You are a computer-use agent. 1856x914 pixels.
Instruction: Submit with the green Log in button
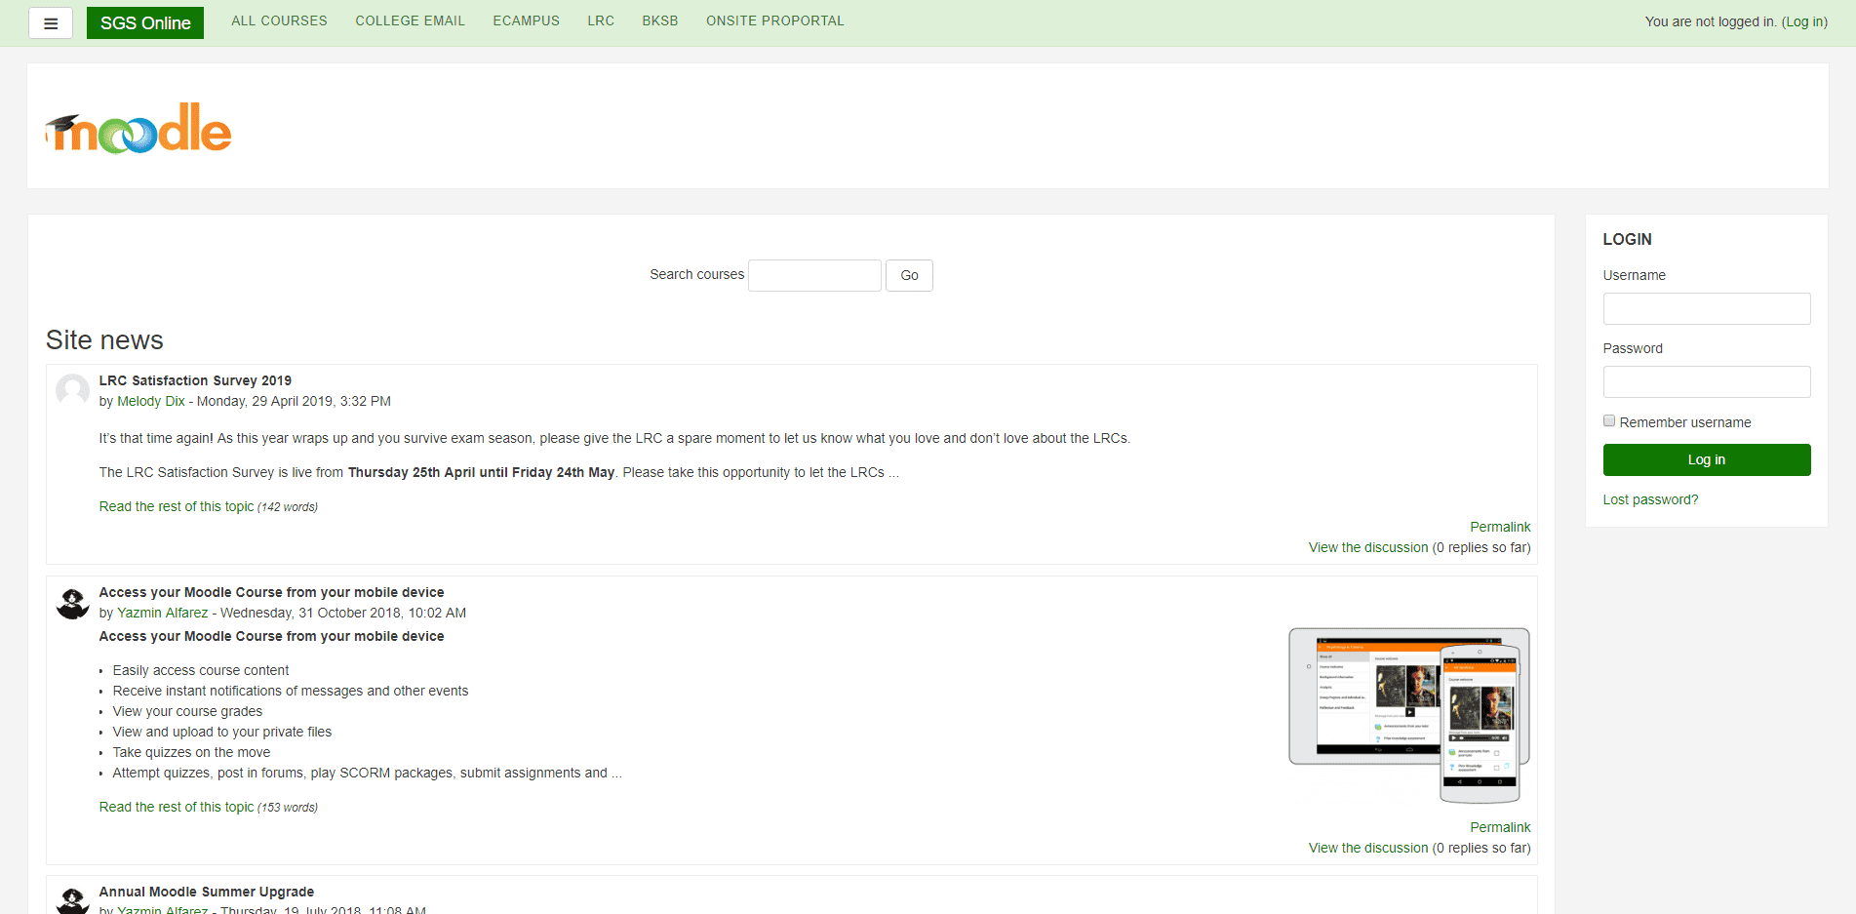pos(1707,459)
